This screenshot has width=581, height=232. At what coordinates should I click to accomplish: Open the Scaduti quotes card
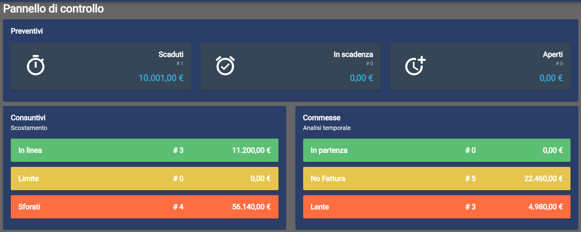101,67
